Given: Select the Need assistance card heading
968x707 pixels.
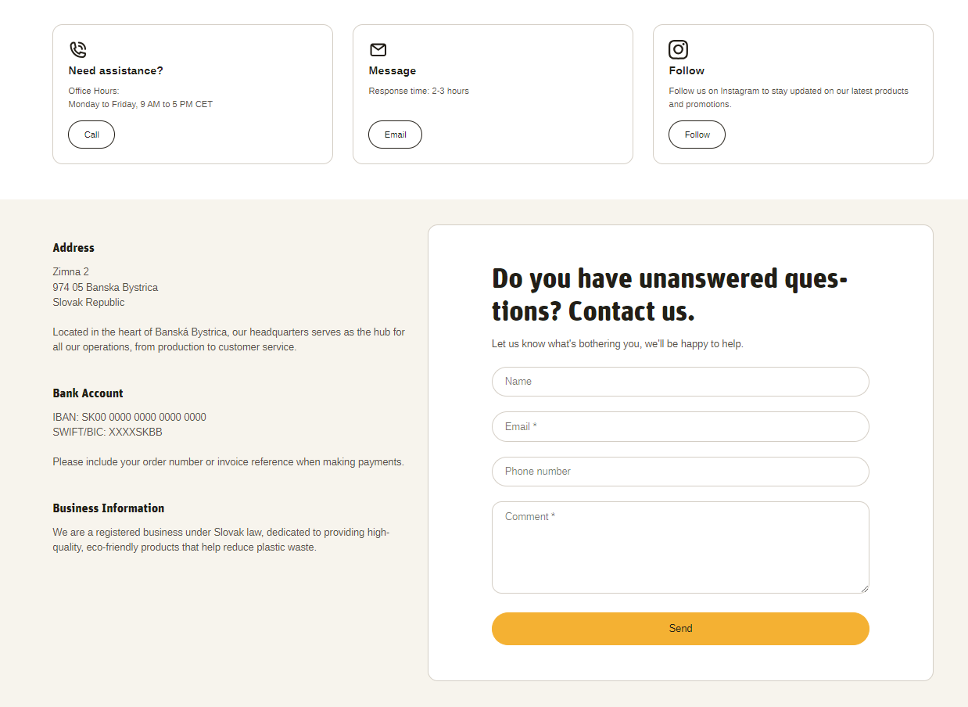Looking at the screenshot, I should point(115,70).
